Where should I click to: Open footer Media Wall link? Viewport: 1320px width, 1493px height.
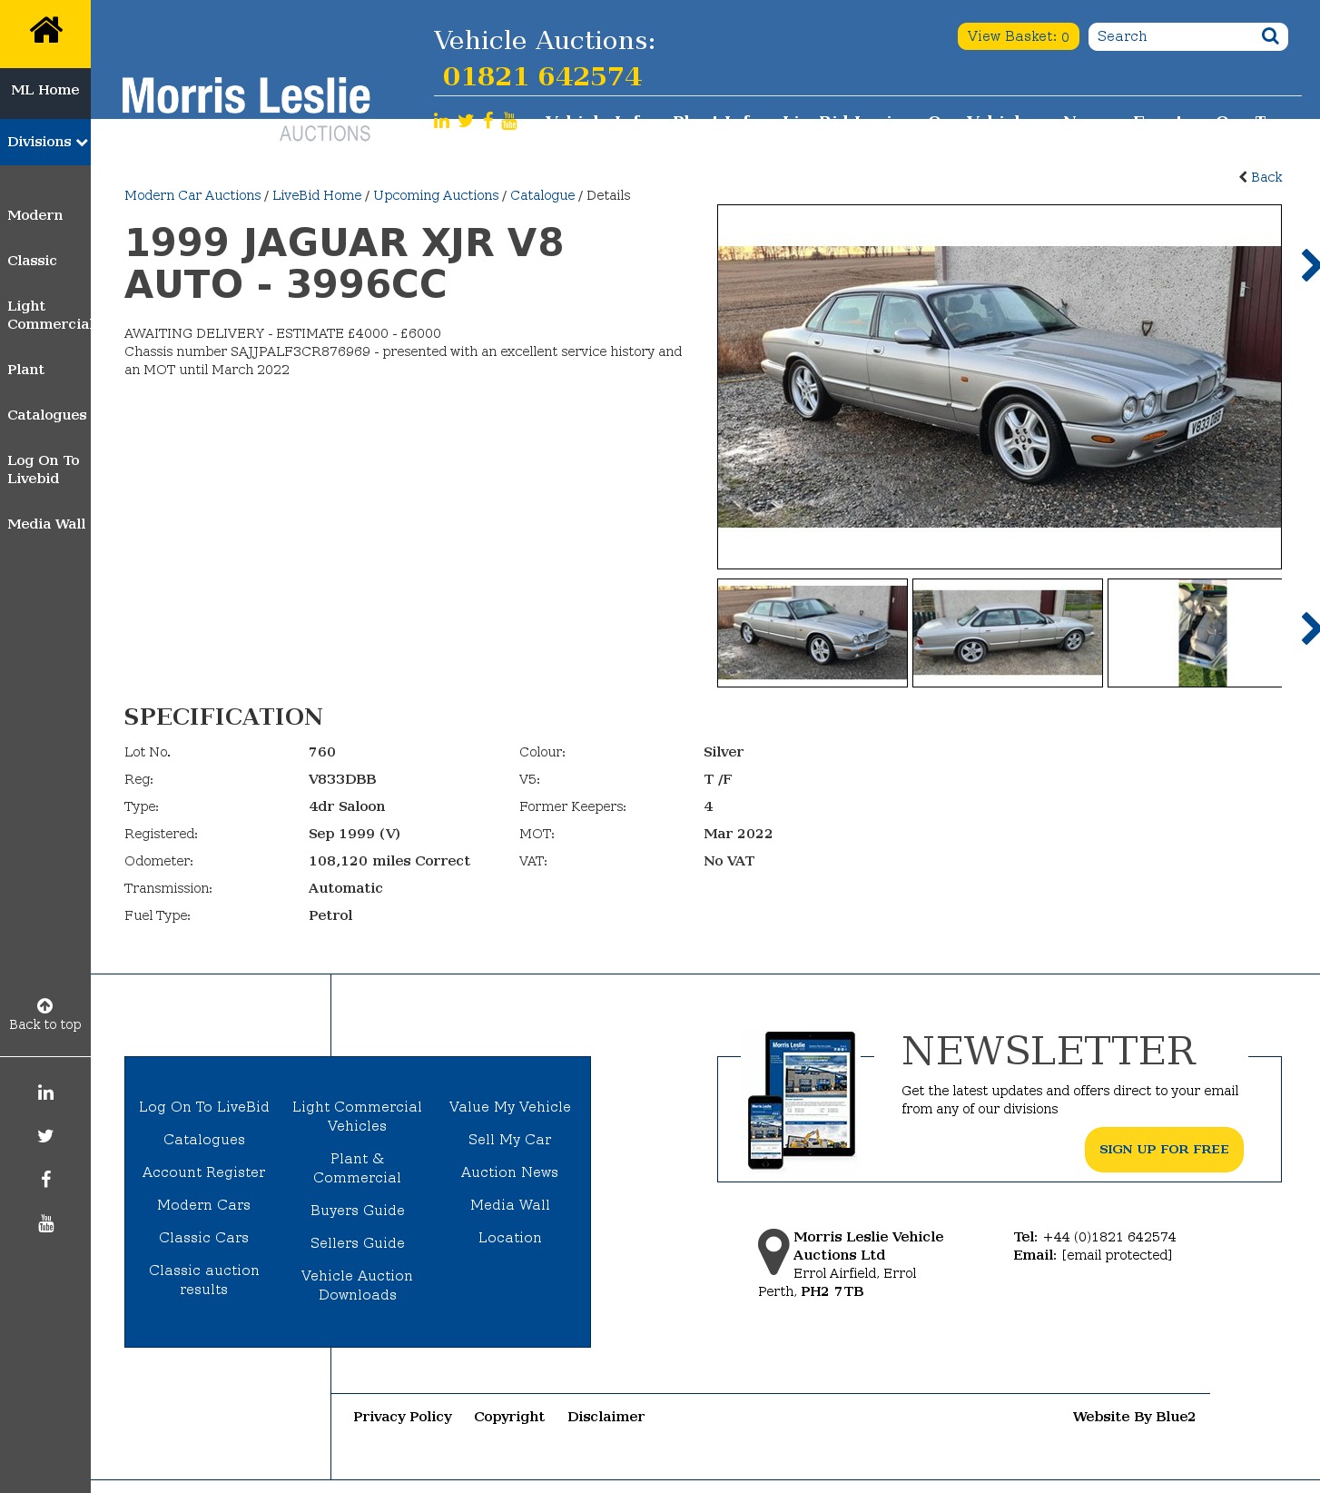510,1205
